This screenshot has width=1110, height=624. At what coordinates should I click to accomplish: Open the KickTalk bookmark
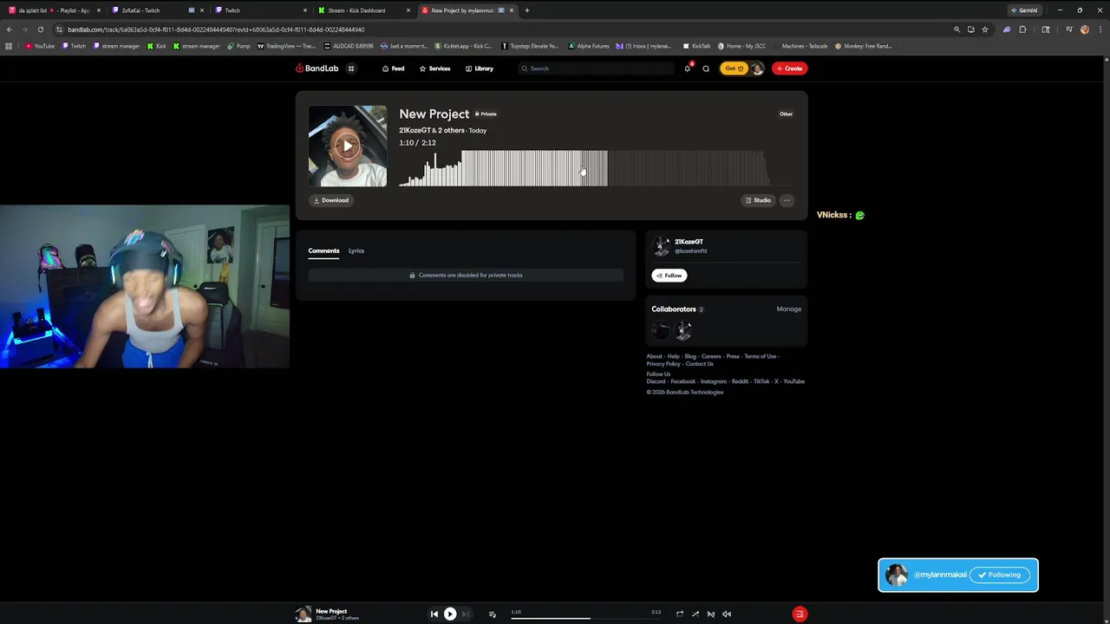(697, 46)
